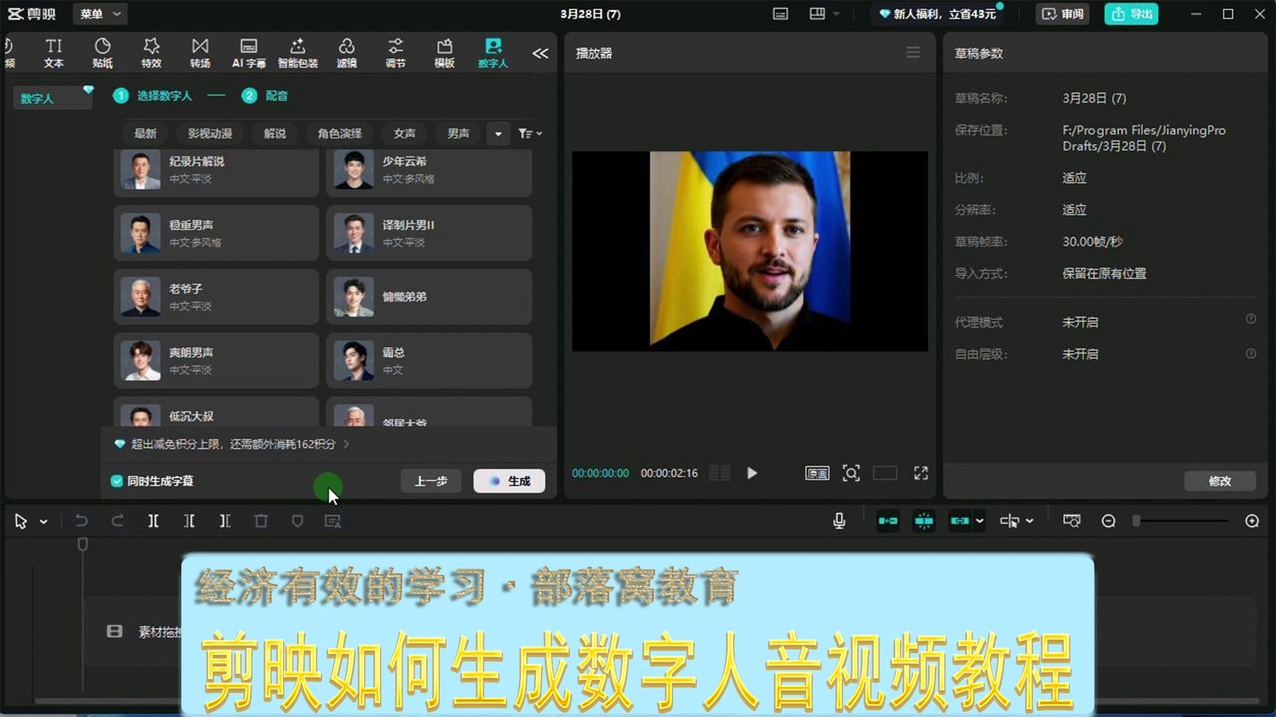Select the 慵懒弟弟 voice card
Viewport: 1276px width, 717px height.
coord(429,297)
